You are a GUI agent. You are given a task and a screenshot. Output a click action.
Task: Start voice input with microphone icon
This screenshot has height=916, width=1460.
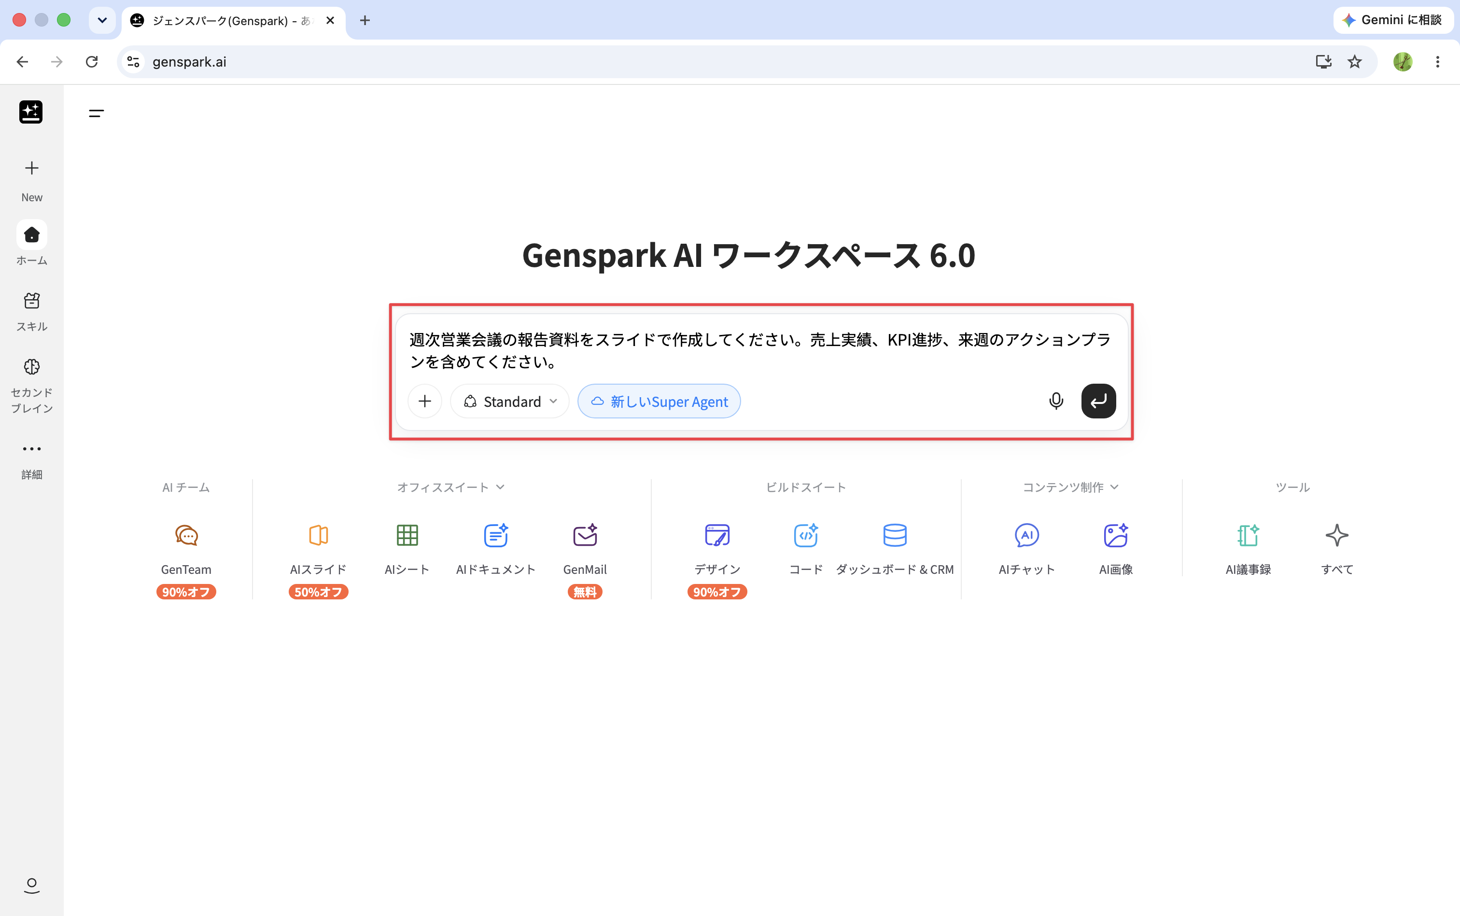click(1056, 401)
